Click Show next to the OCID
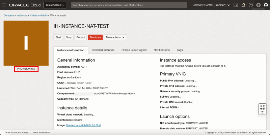The width and height of the screenshot is (270, 135). click(x=80, y=83)
